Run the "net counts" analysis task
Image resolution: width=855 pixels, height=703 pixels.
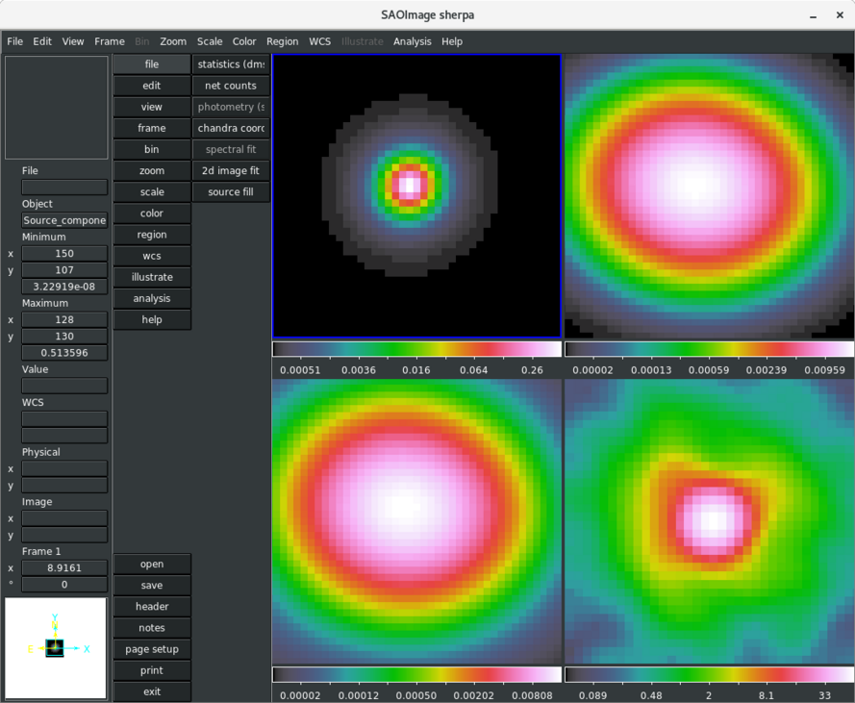(230, 86)
